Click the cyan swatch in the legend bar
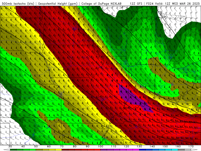This screenshot has width=201, height=151. coord(175,150)
